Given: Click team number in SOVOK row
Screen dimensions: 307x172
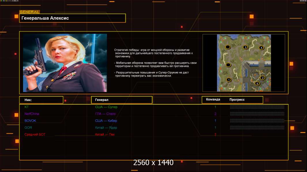Looking at the screenshot, I should click(215, 121).
